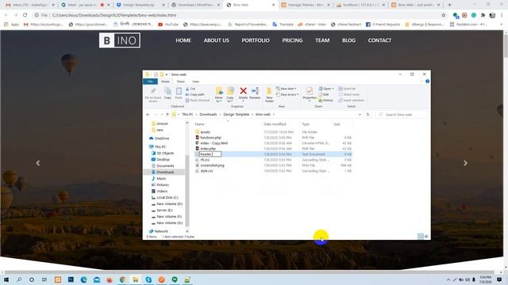This screenshot has height=285, width=508.
Task: Click the Explorer Back arrow
Action: (x=148, y=114)
